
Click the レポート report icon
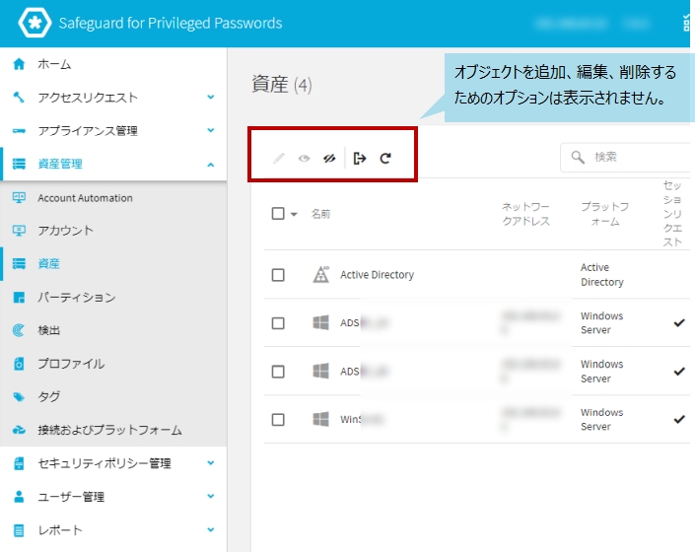[x=19, y=530]
